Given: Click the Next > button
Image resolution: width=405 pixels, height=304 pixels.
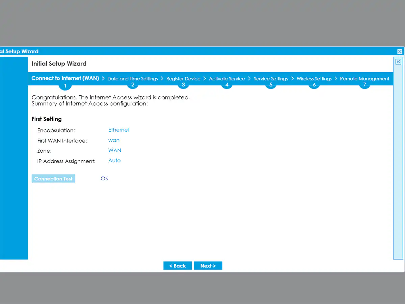Looking at the screenshot, I should click(208, 266).
